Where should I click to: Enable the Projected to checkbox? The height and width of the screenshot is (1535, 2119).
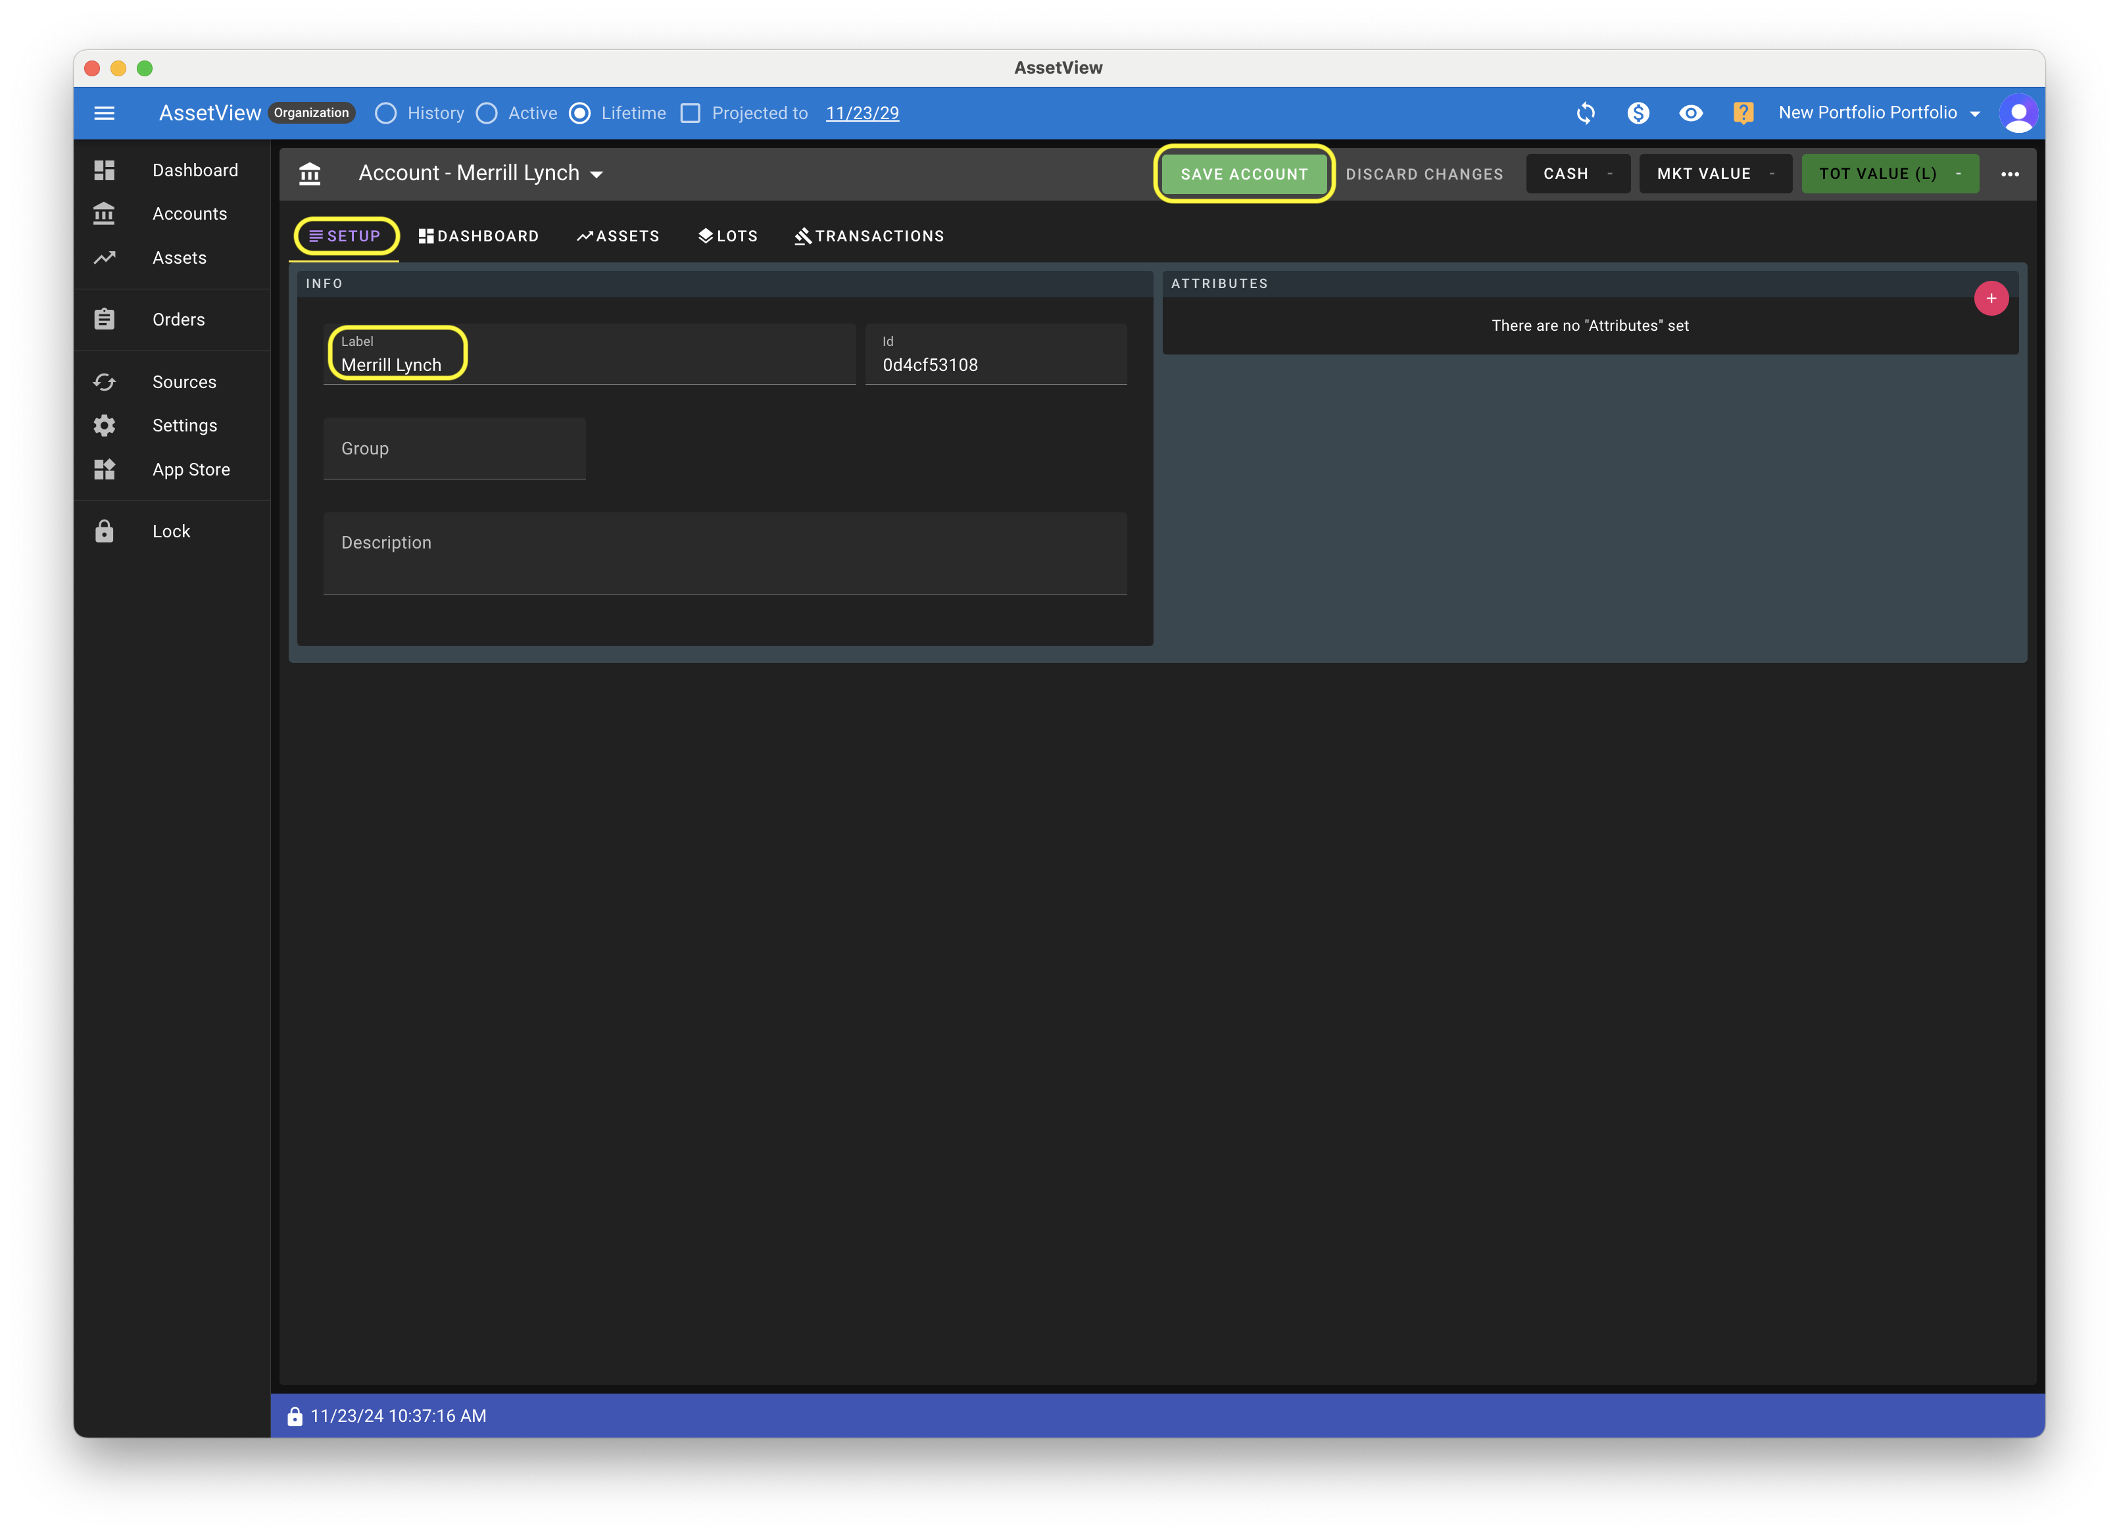(x=691, y=113)
